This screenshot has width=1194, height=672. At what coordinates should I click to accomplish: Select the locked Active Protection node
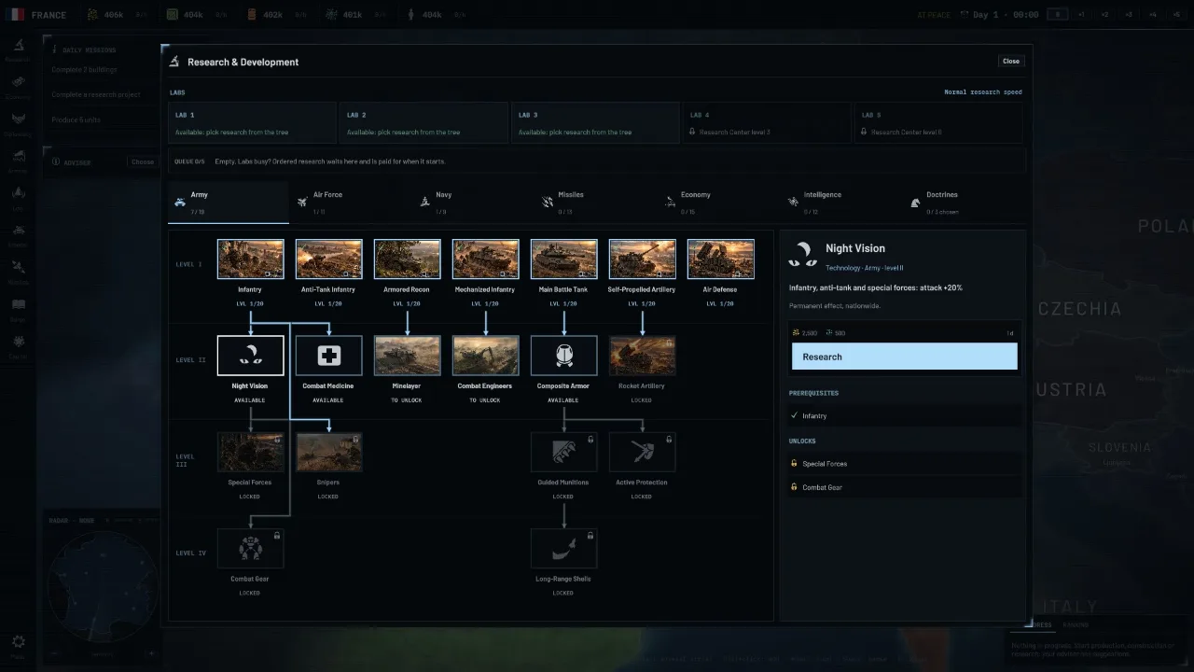(x=642, y=452)
